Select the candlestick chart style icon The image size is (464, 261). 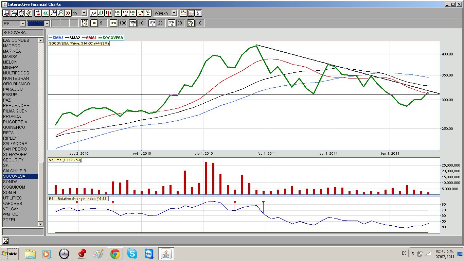tap(108, 13)
